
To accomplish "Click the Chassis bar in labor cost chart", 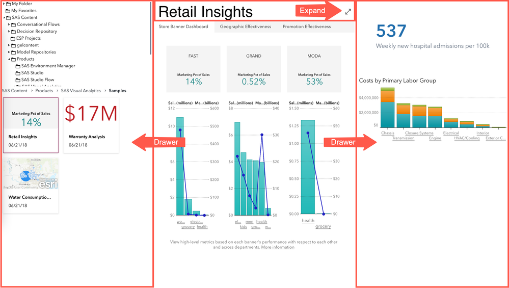I will [388, 108].
